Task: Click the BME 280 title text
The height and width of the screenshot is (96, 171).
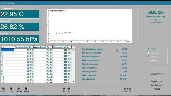Action: 156,12
